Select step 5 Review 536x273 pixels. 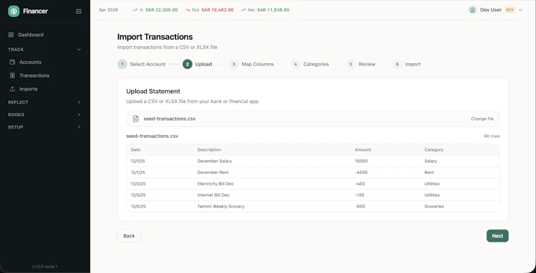pos(360,64)
